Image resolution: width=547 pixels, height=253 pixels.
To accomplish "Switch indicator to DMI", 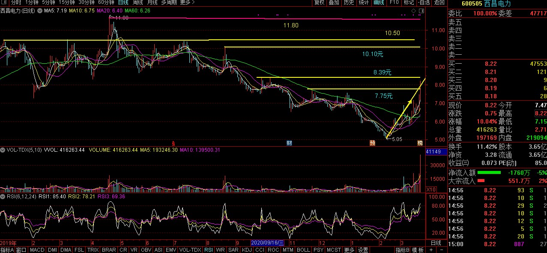I will tap(52, 250).
